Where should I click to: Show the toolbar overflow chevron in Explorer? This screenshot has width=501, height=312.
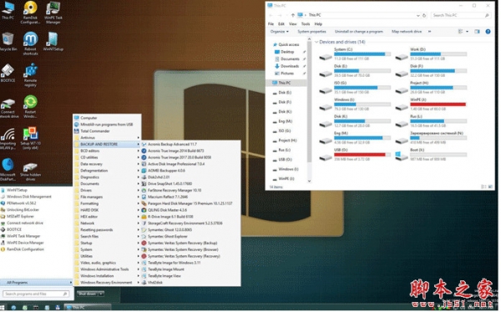pos(430,32)
